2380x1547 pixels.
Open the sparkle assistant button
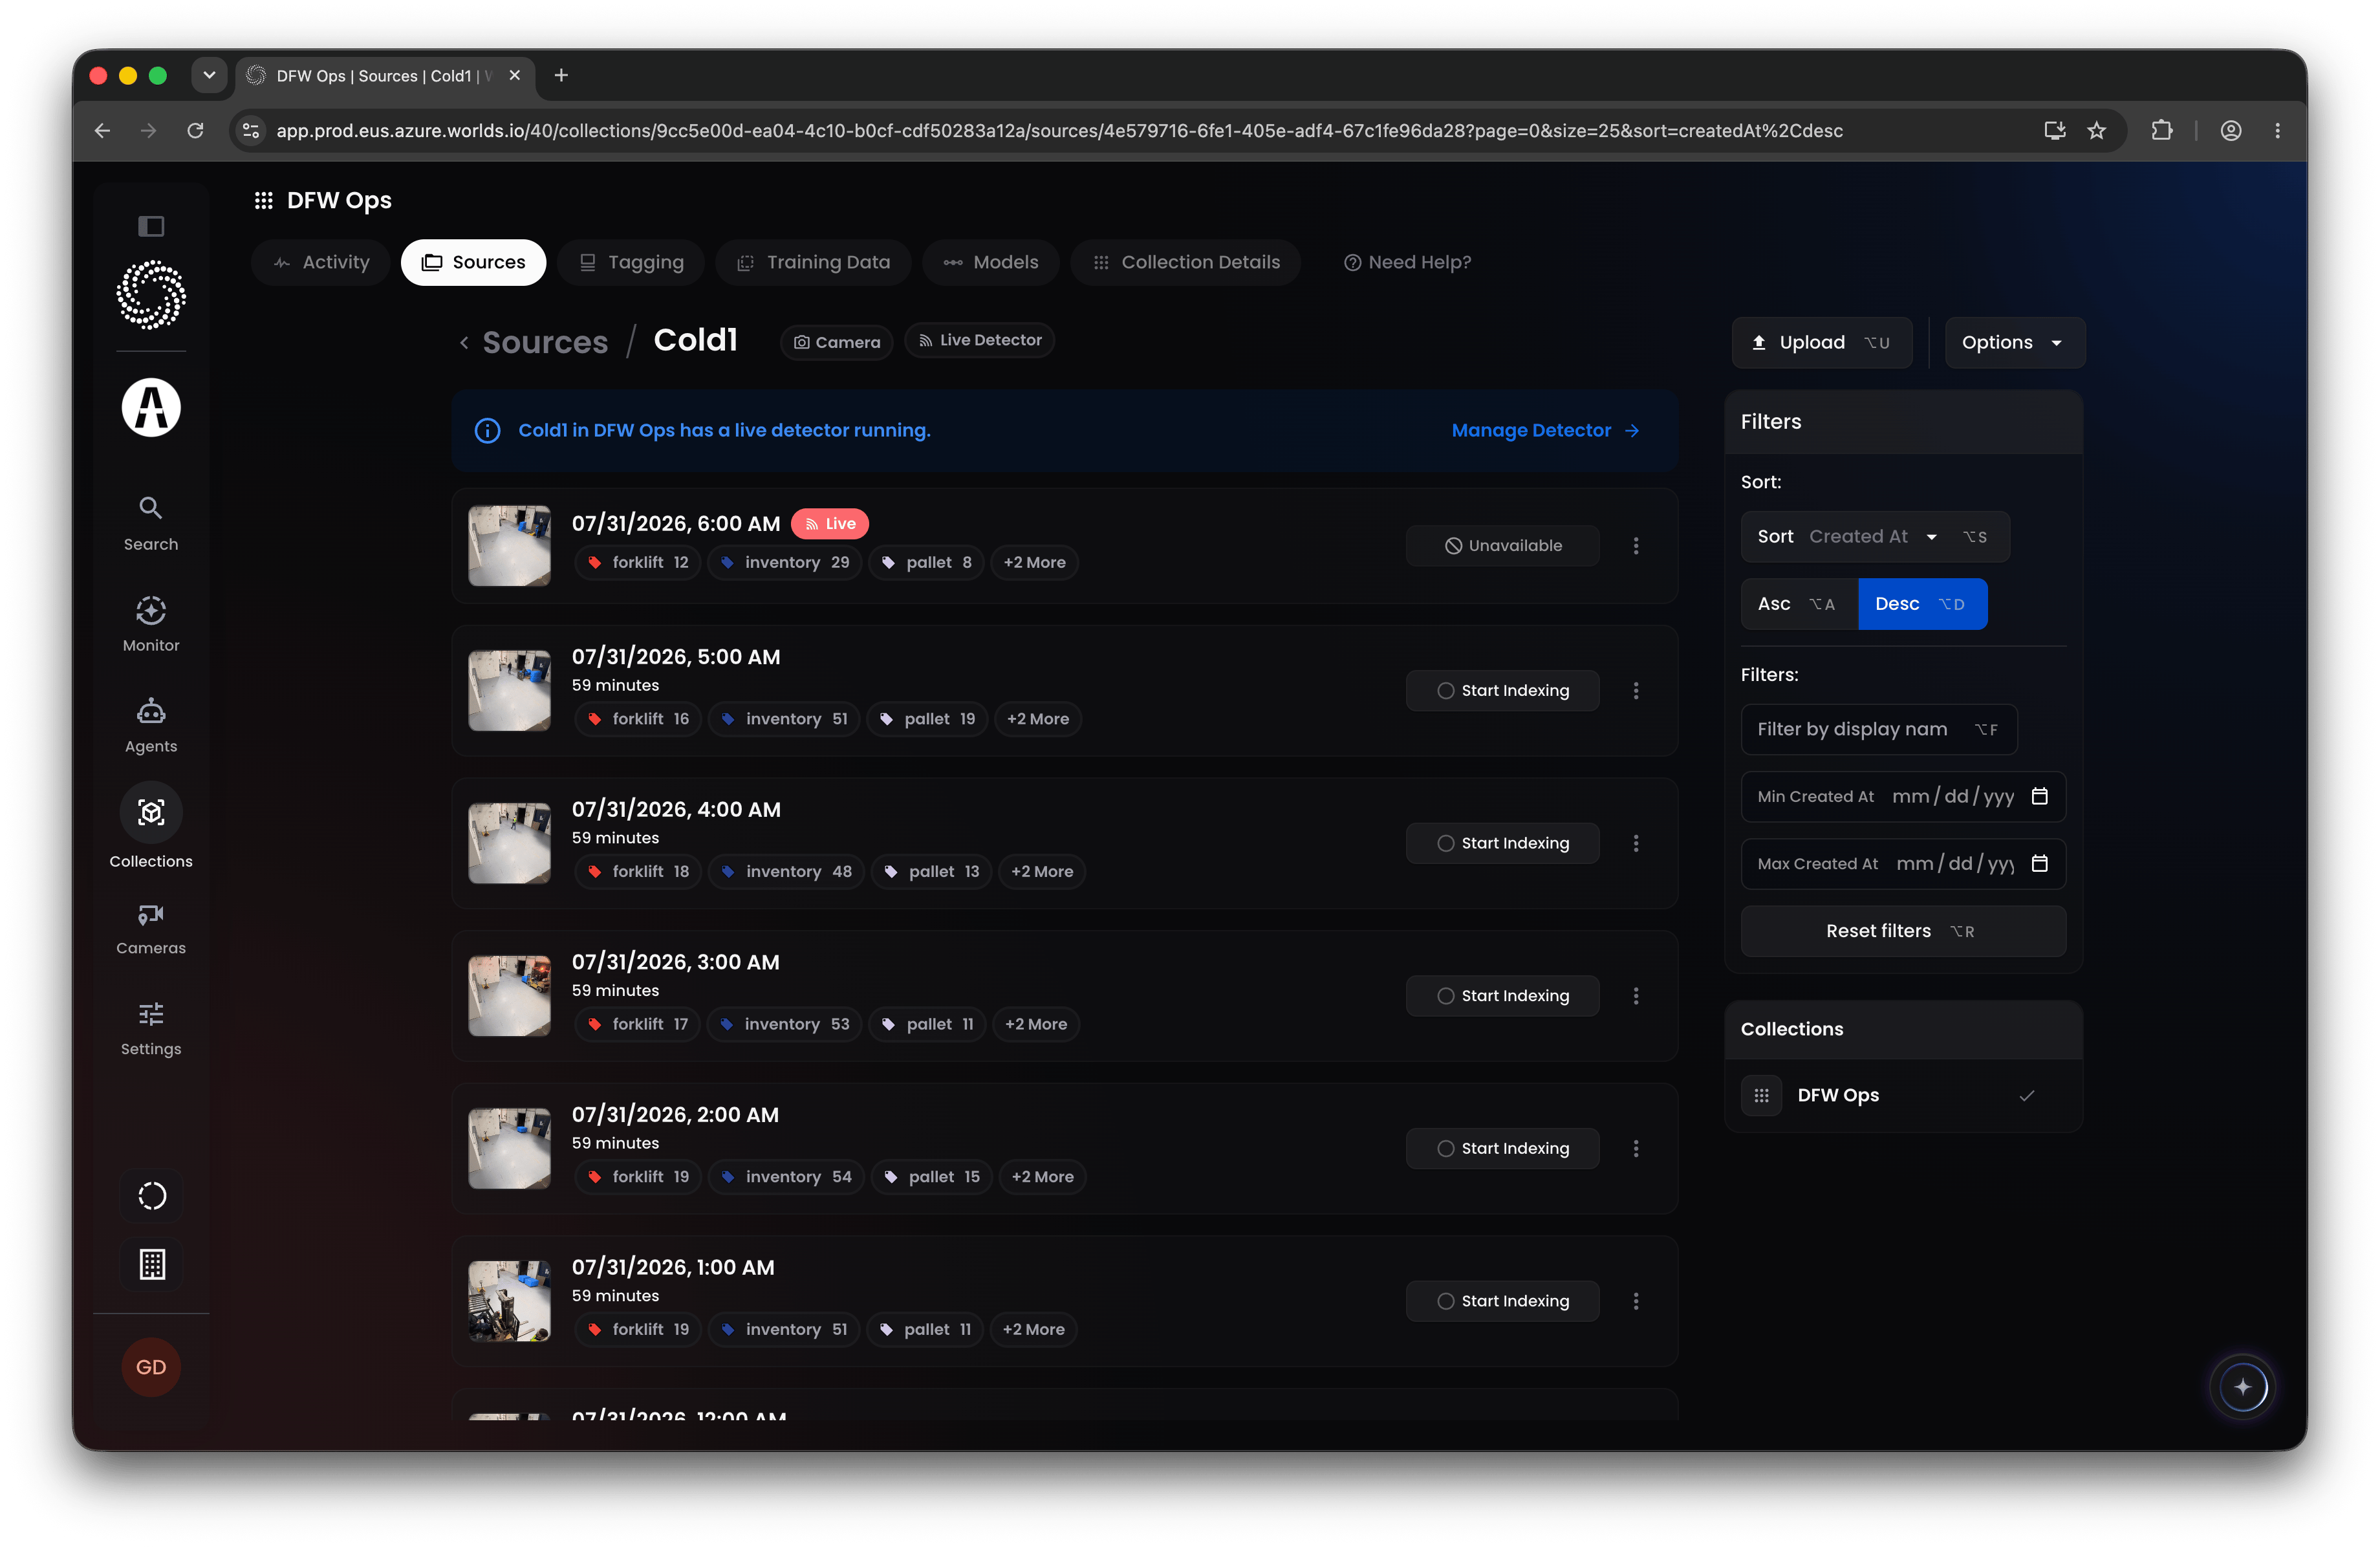[2243, 1387]
